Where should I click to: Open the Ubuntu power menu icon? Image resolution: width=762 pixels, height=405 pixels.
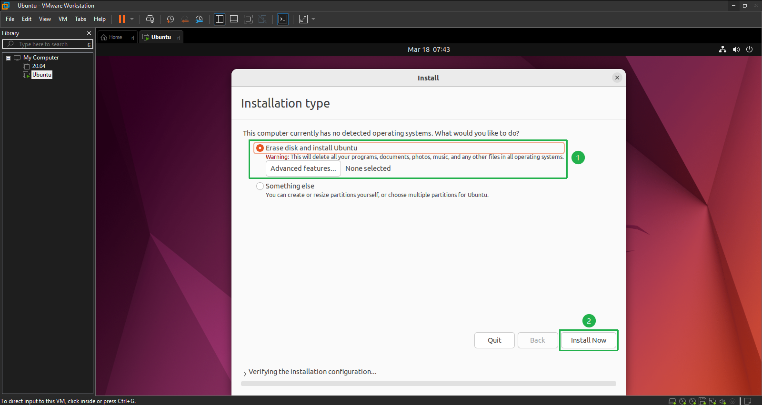point(749,49)
